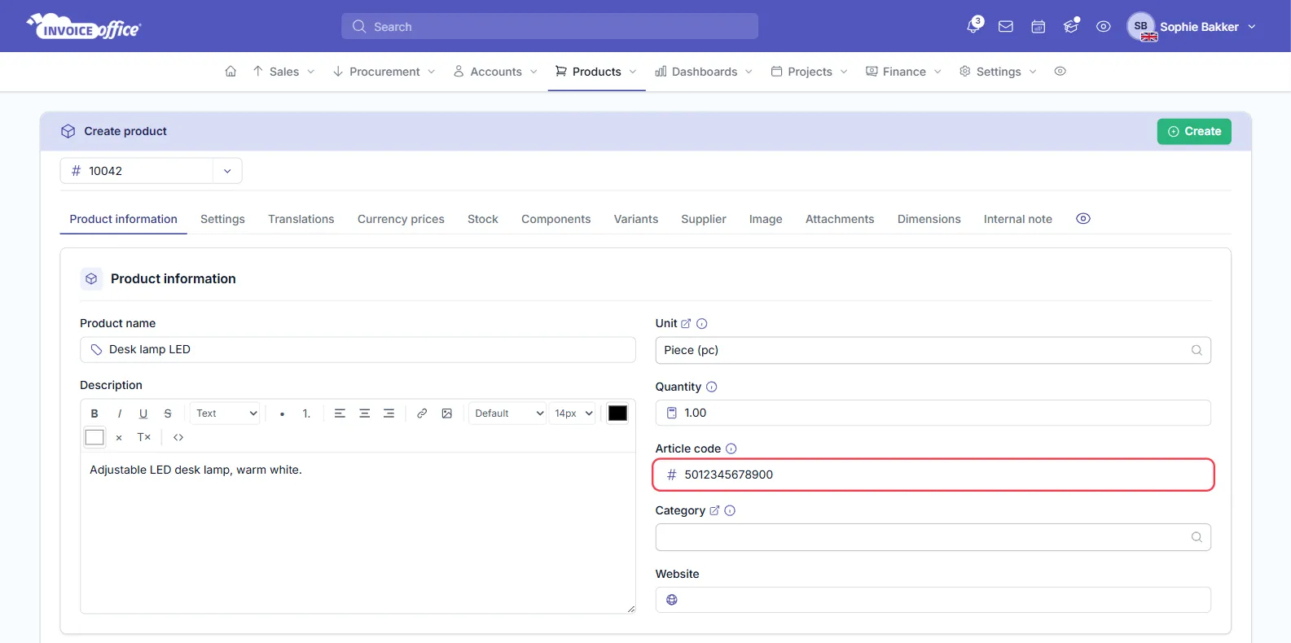Click the green Create button

tap(1194, 131)
